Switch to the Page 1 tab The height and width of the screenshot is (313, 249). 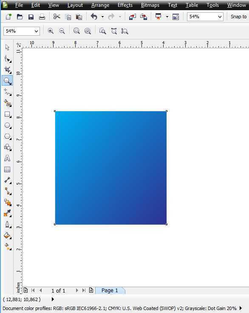[110, 291]
